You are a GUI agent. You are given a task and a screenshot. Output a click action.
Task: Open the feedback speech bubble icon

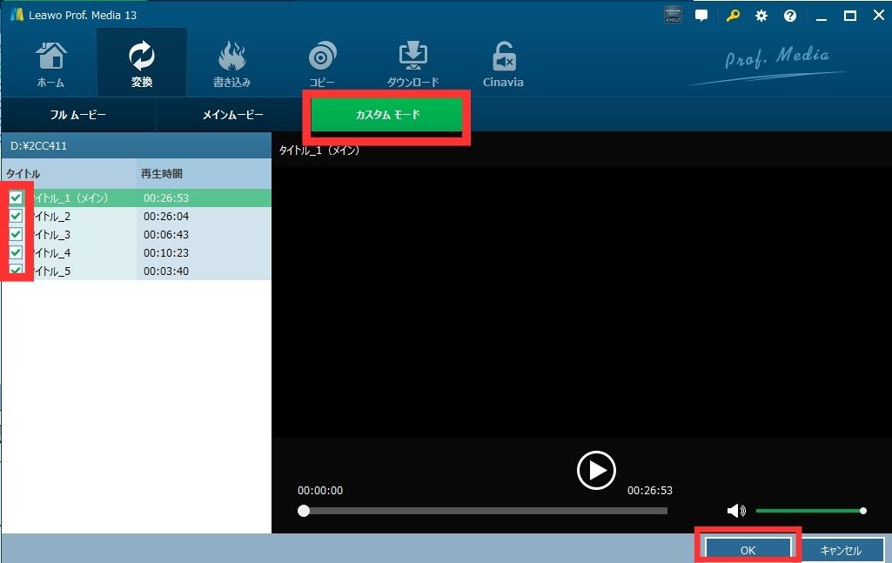701,16
